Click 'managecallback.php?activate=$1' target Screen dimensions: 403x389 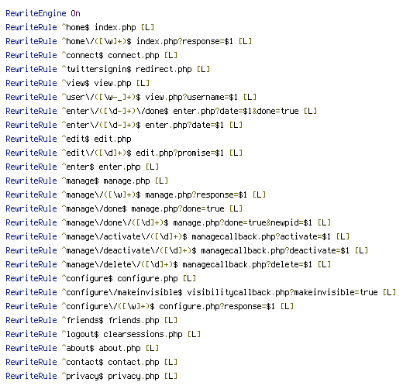coord(261,236)
